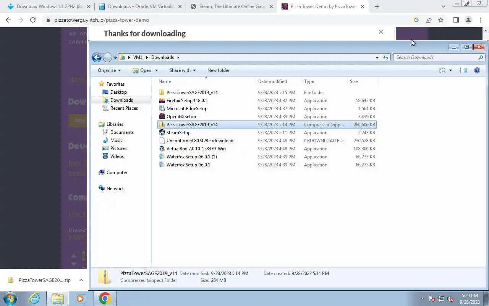Screen dimensions: 489x306
Task: Sort files by Date modified column
Action: 279,81
